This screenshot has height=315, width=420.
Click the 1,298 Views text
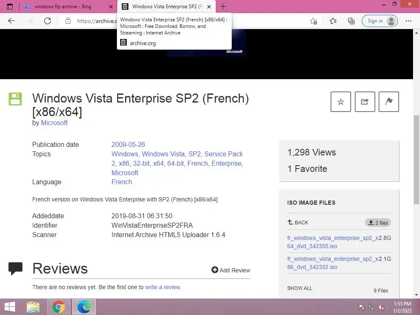(x=312, y=153)
